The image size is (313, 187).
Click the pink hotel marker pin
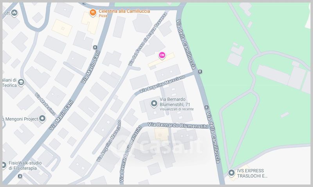pyautogui.click(x=162, y=55)
